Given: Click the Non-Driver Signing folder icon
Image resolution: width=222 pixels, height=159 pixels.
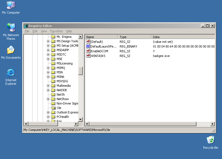Looking at the screenshot, I should 53,103.
